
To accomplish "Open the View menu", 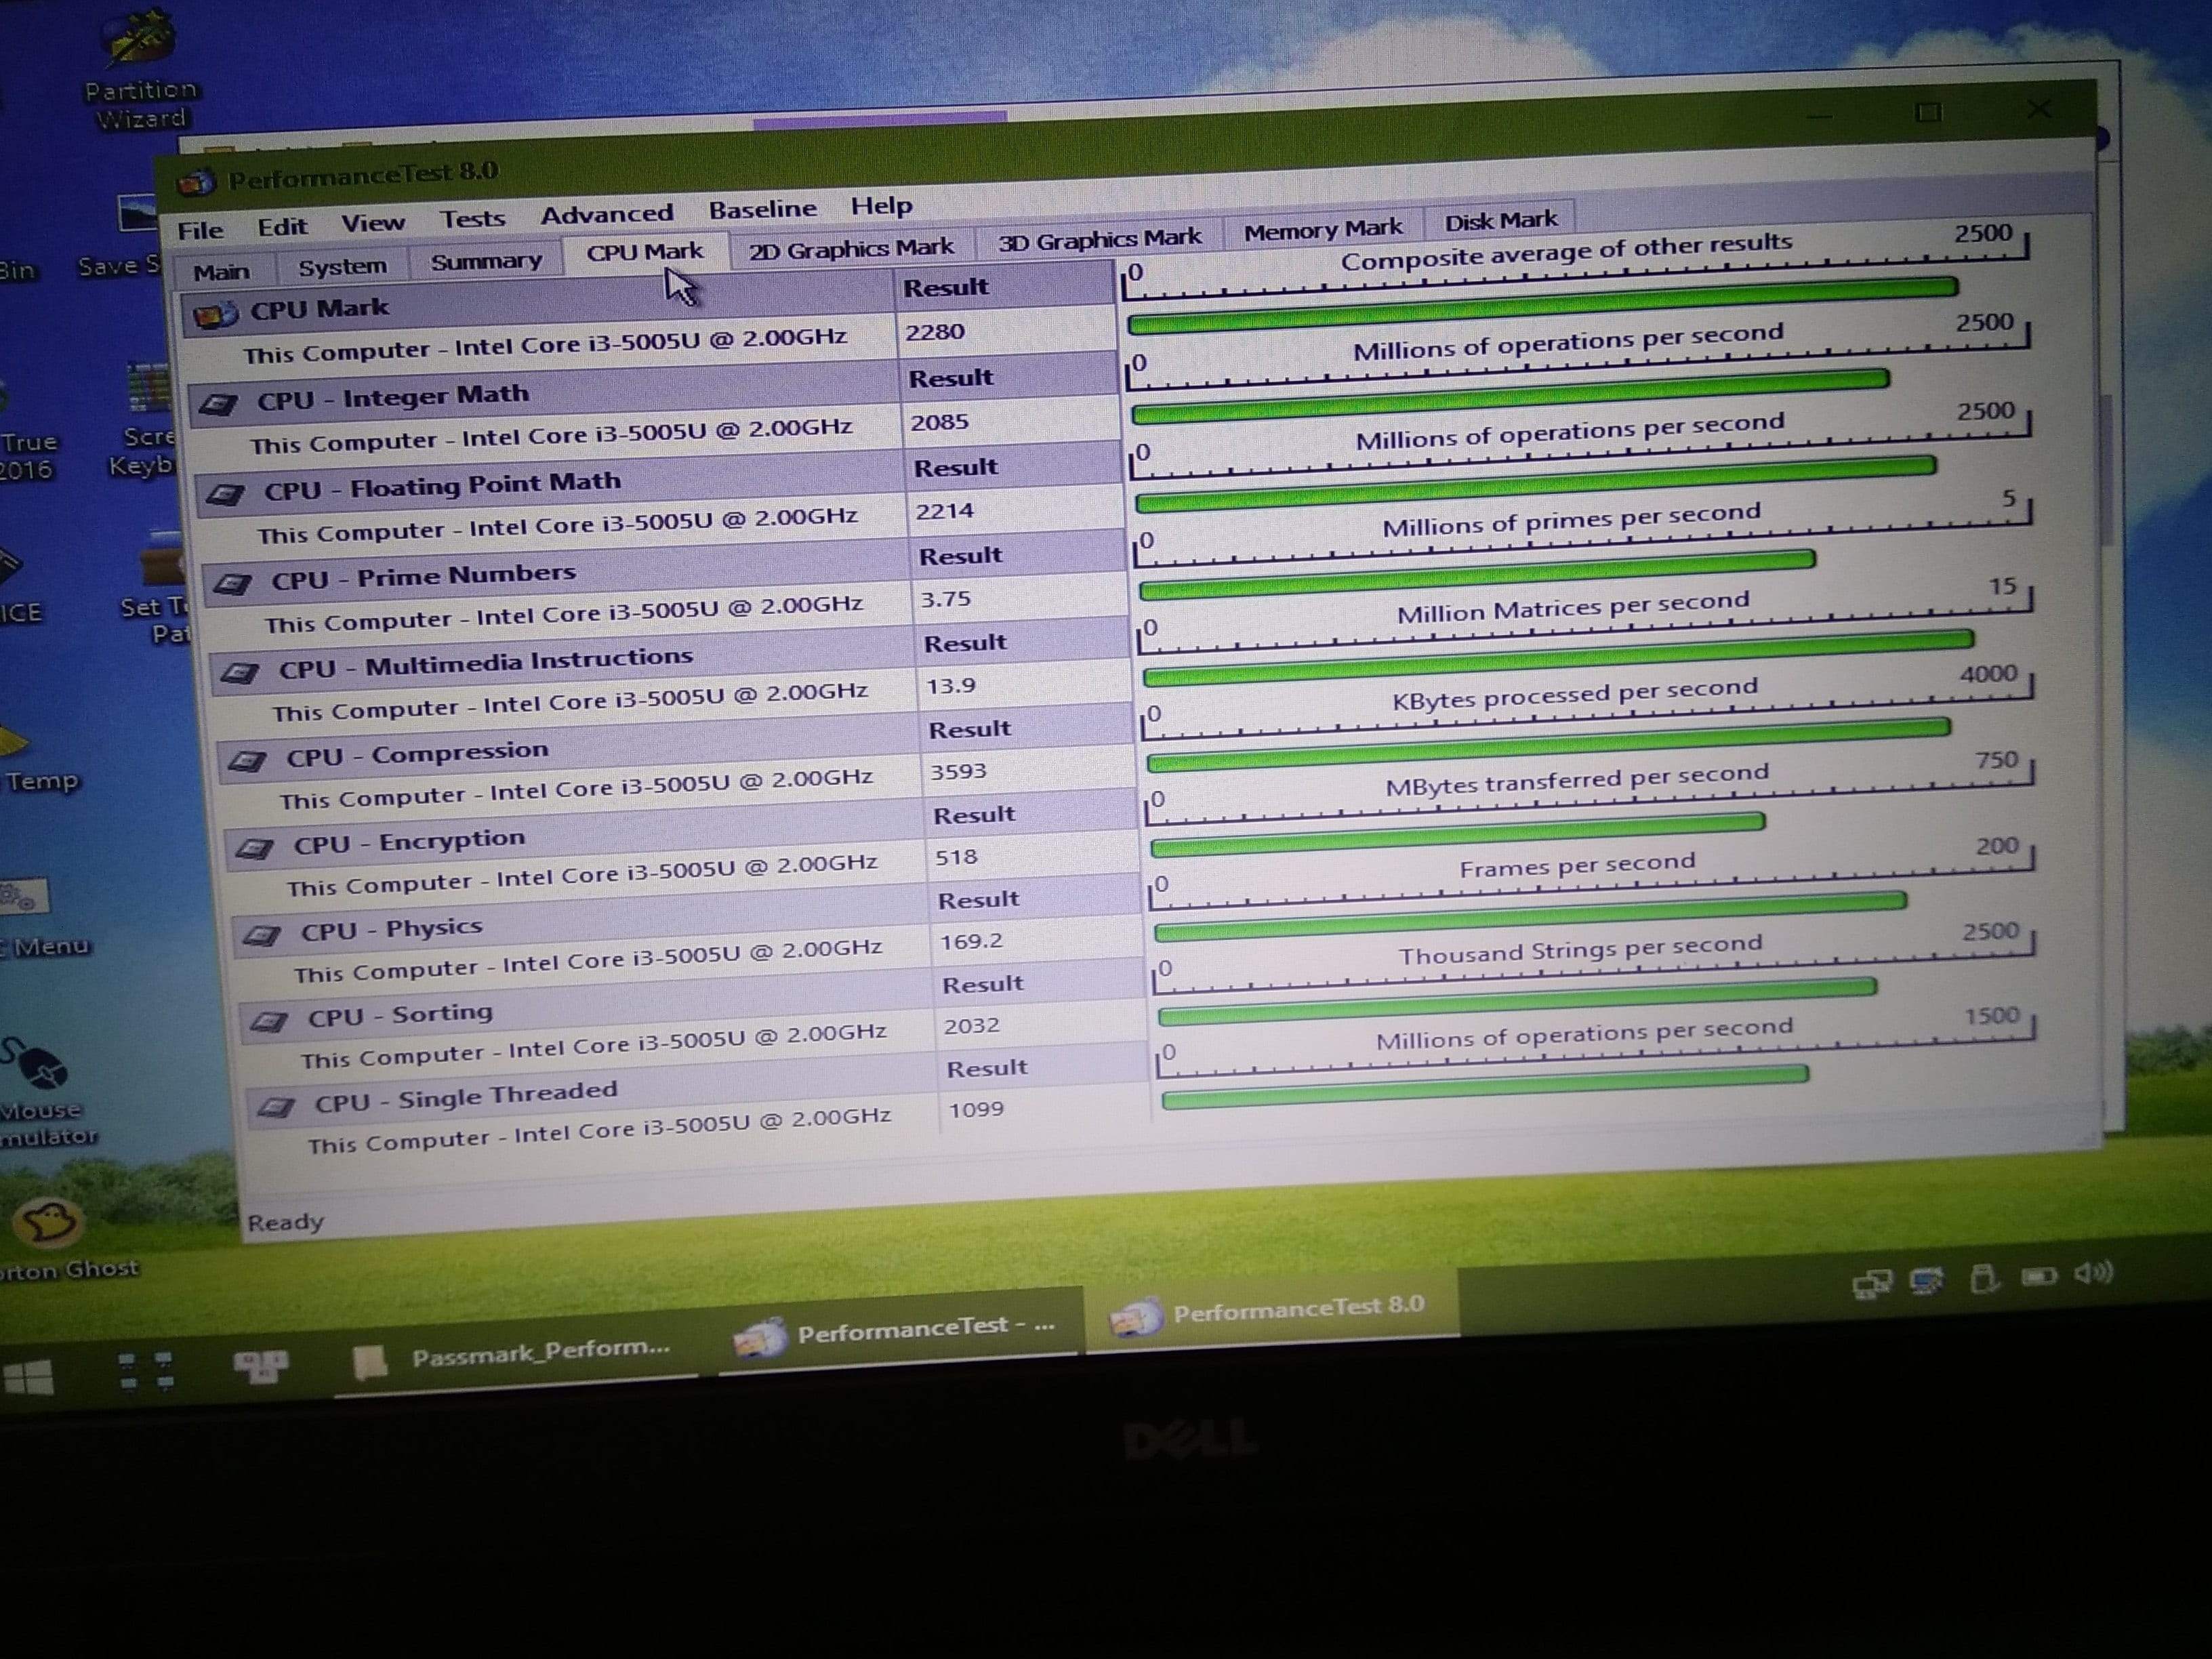I will tap(373, 223).
